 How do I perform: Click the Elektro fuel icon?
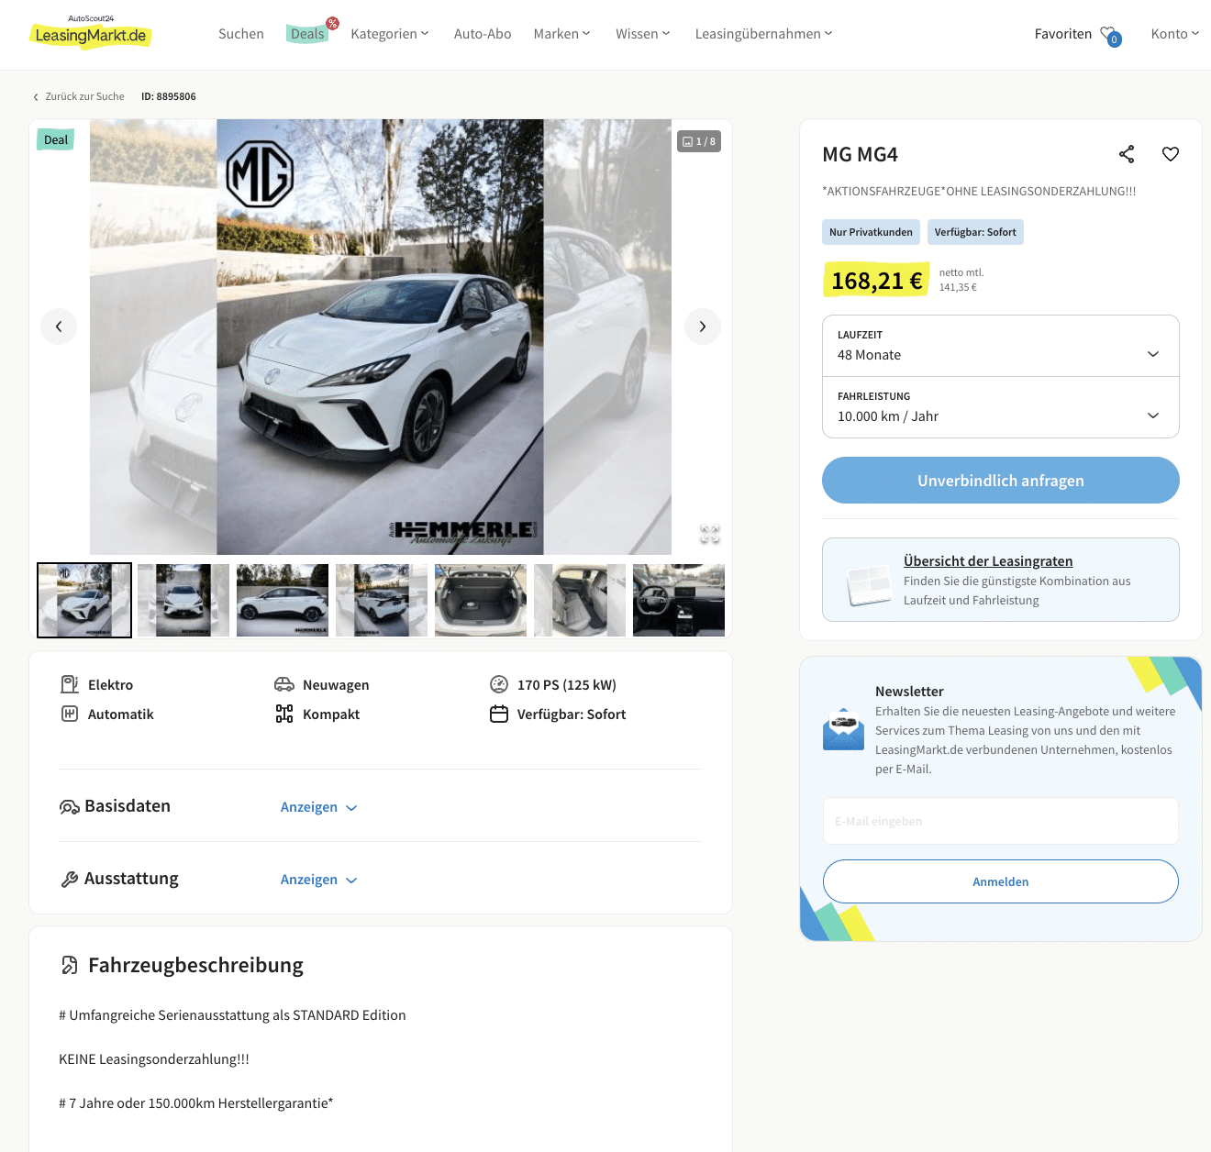(70, 684)
